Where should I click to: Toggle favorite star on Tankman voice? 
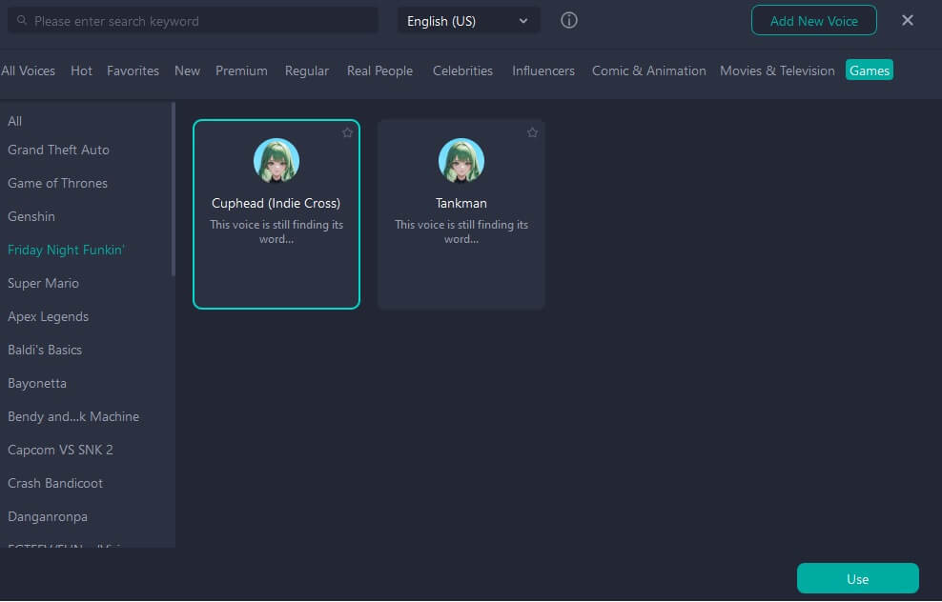532,133
